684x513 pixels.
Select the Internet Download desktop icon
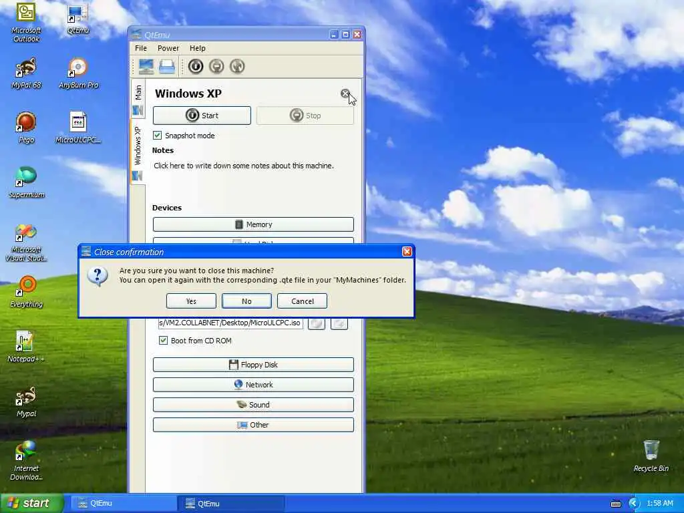tap(26, 461)
